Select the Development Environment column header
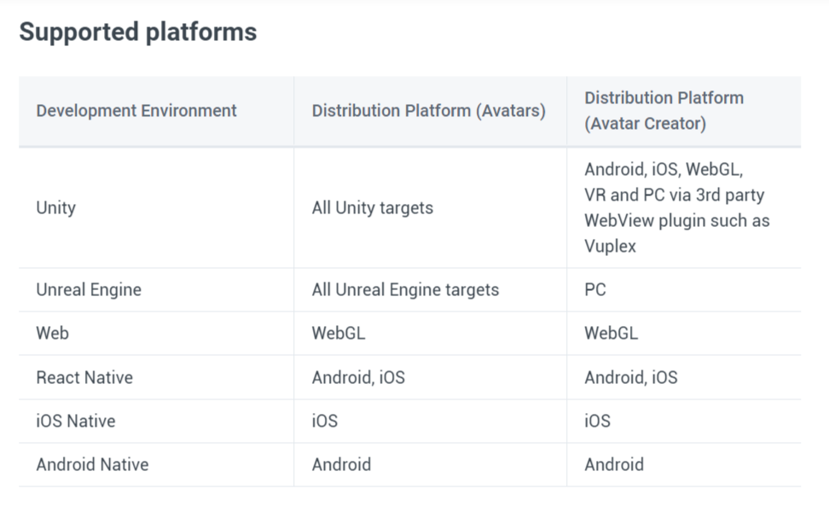Screen dimensions: 829x512 coord(136,111)
